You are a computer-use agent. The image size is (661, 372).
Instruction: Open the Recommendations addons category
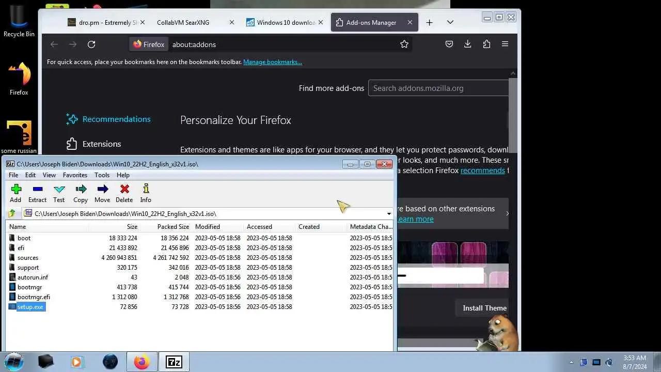tap(108, 119)
